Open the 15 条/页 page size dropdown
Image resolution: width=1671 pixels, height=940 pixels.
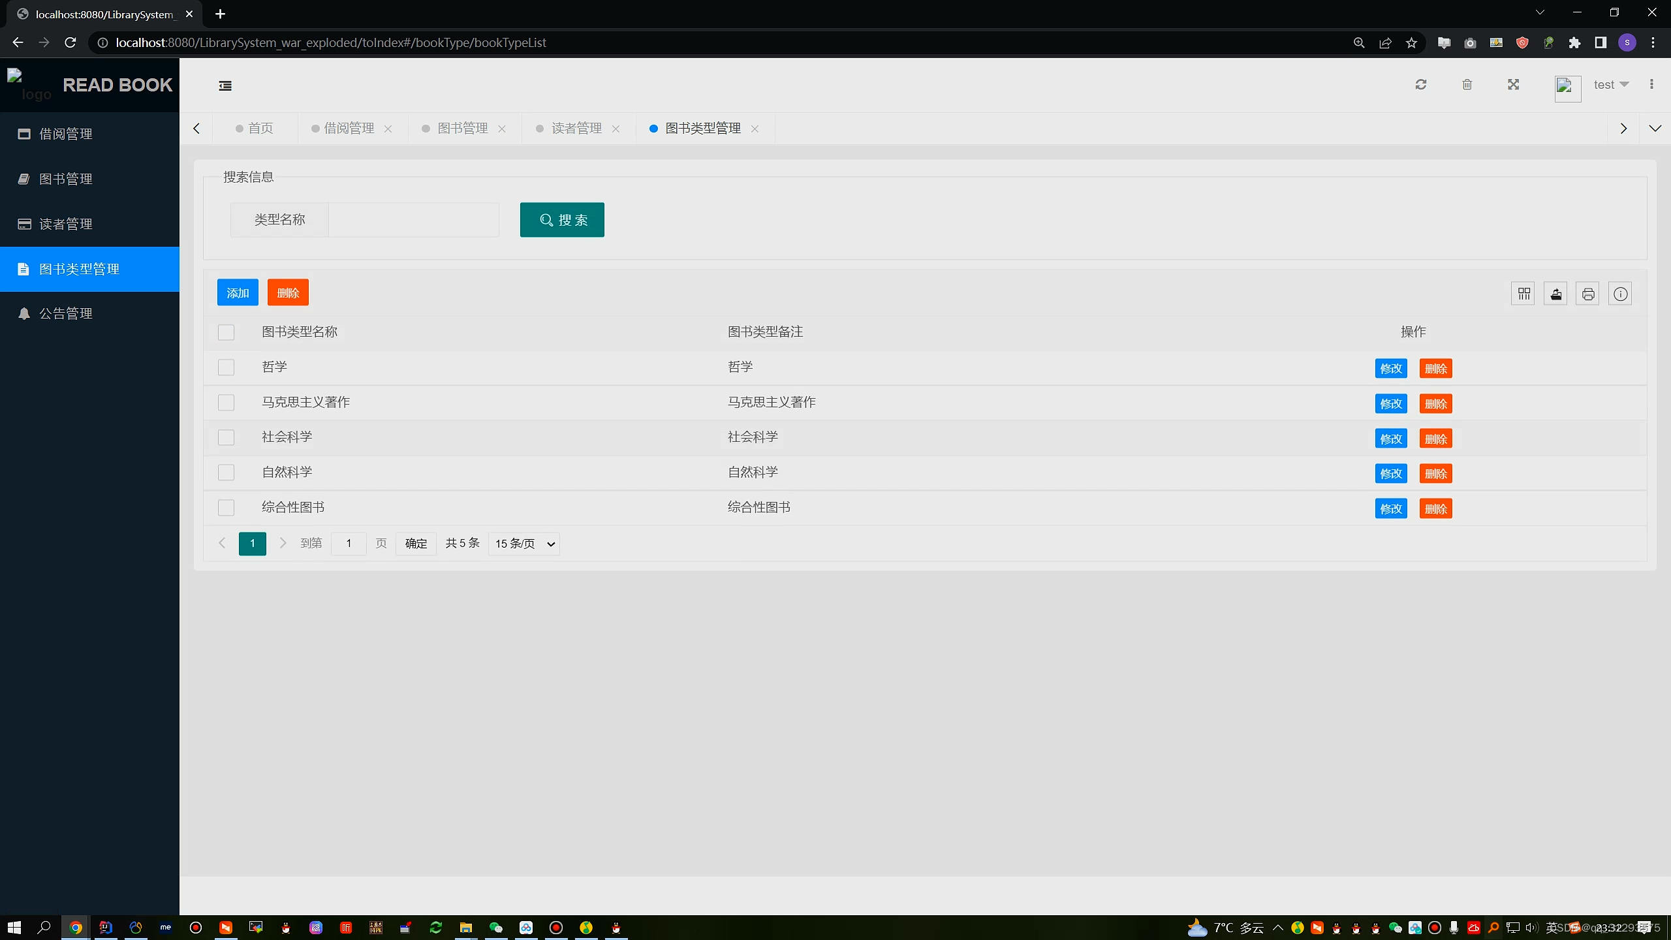(524, 544)
